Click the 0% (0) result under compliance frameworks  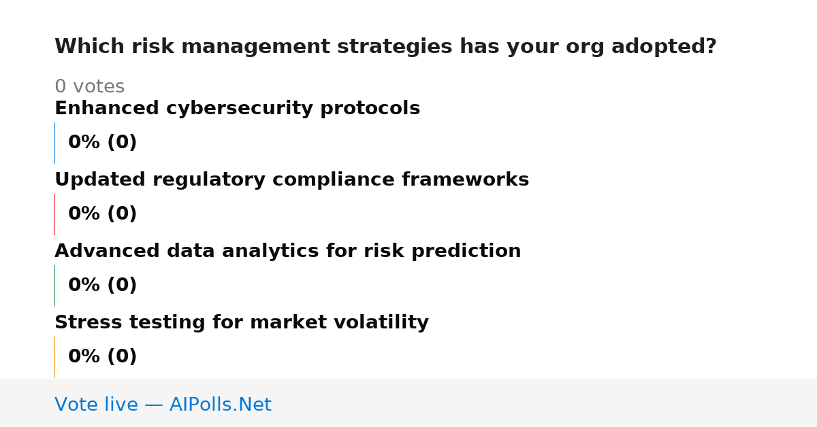[102, 214]
